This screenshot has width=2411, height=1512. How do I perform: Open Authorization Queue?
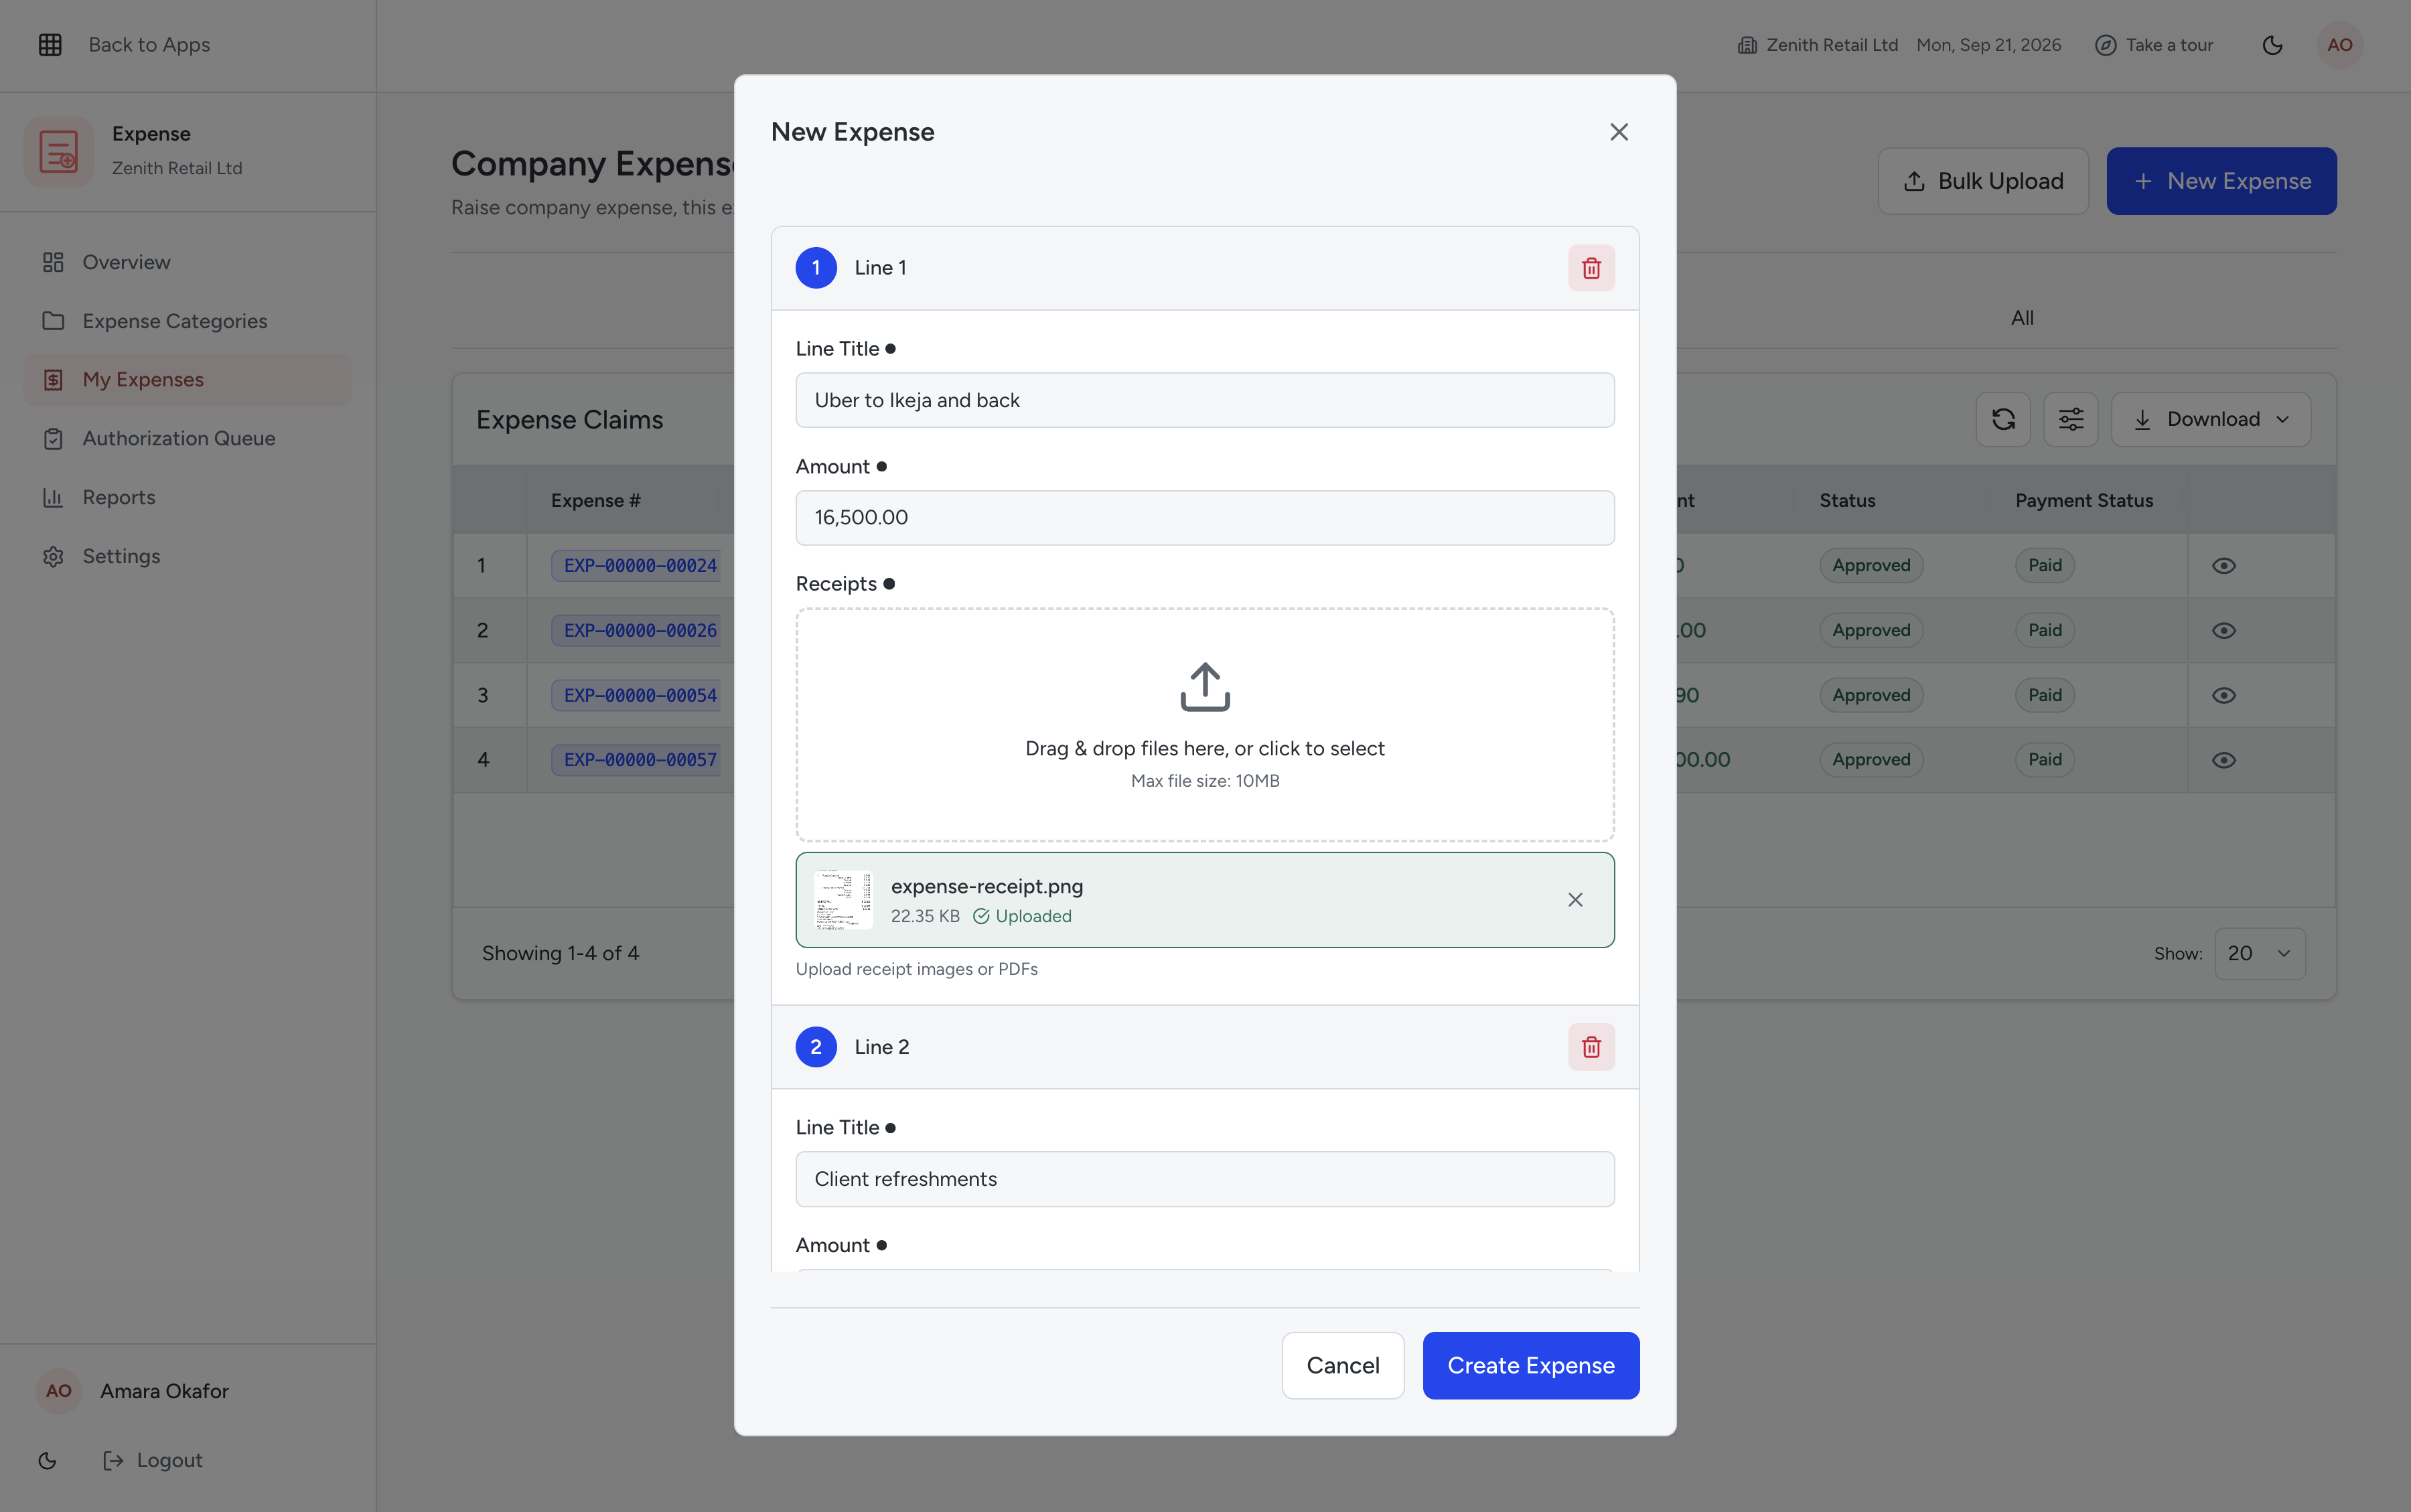click(188, 439)
